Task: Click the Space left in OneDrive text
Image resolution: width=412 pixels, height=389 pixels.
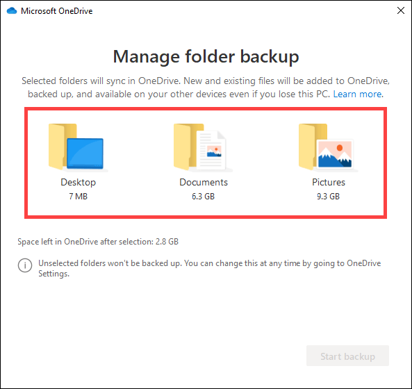Action: [98, 242]
